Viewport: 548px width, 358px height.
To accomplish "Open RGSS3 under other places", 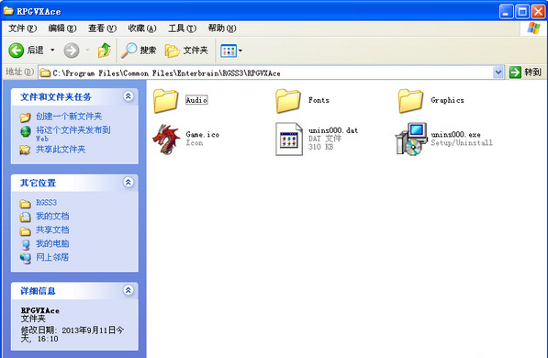I will [46, 203].
